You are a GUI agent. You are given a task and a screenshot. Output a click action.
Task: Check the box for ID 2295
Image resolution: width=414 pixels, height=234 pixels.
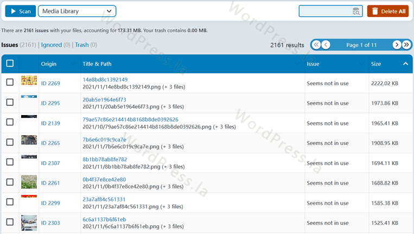click(10, 102)
